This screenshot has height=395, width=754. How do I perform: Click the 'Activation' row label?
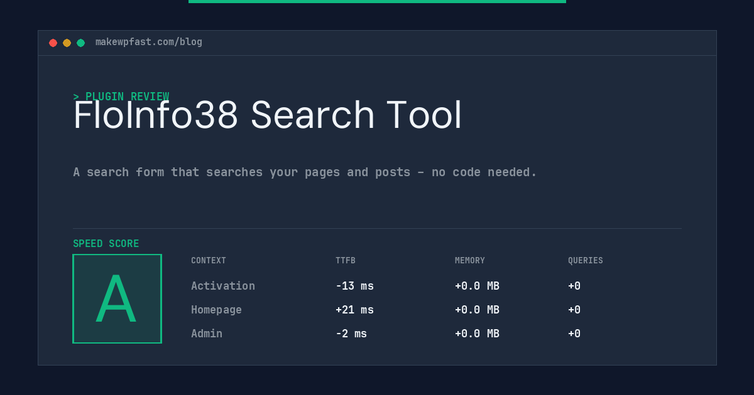click(x=223, y=286)
